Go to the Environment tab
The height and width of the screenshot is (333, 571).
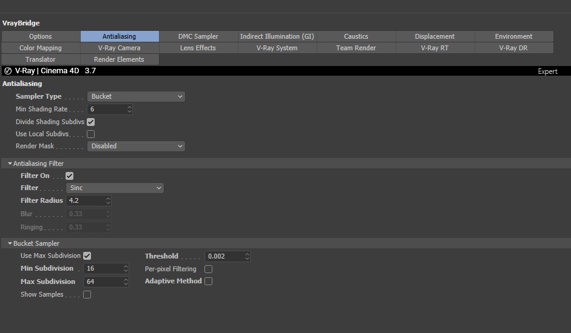(x=513, y=36)
